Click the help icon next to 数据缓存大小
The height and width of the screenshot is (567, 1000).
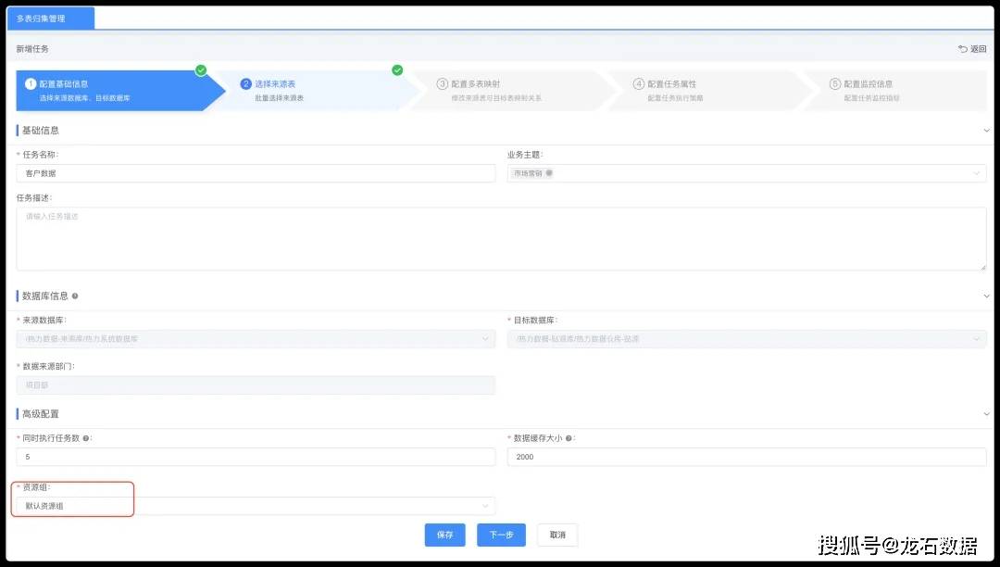coord(569,438)
